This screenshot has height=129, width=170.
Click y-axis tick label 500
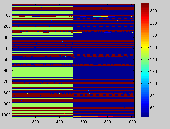(7, 60)
